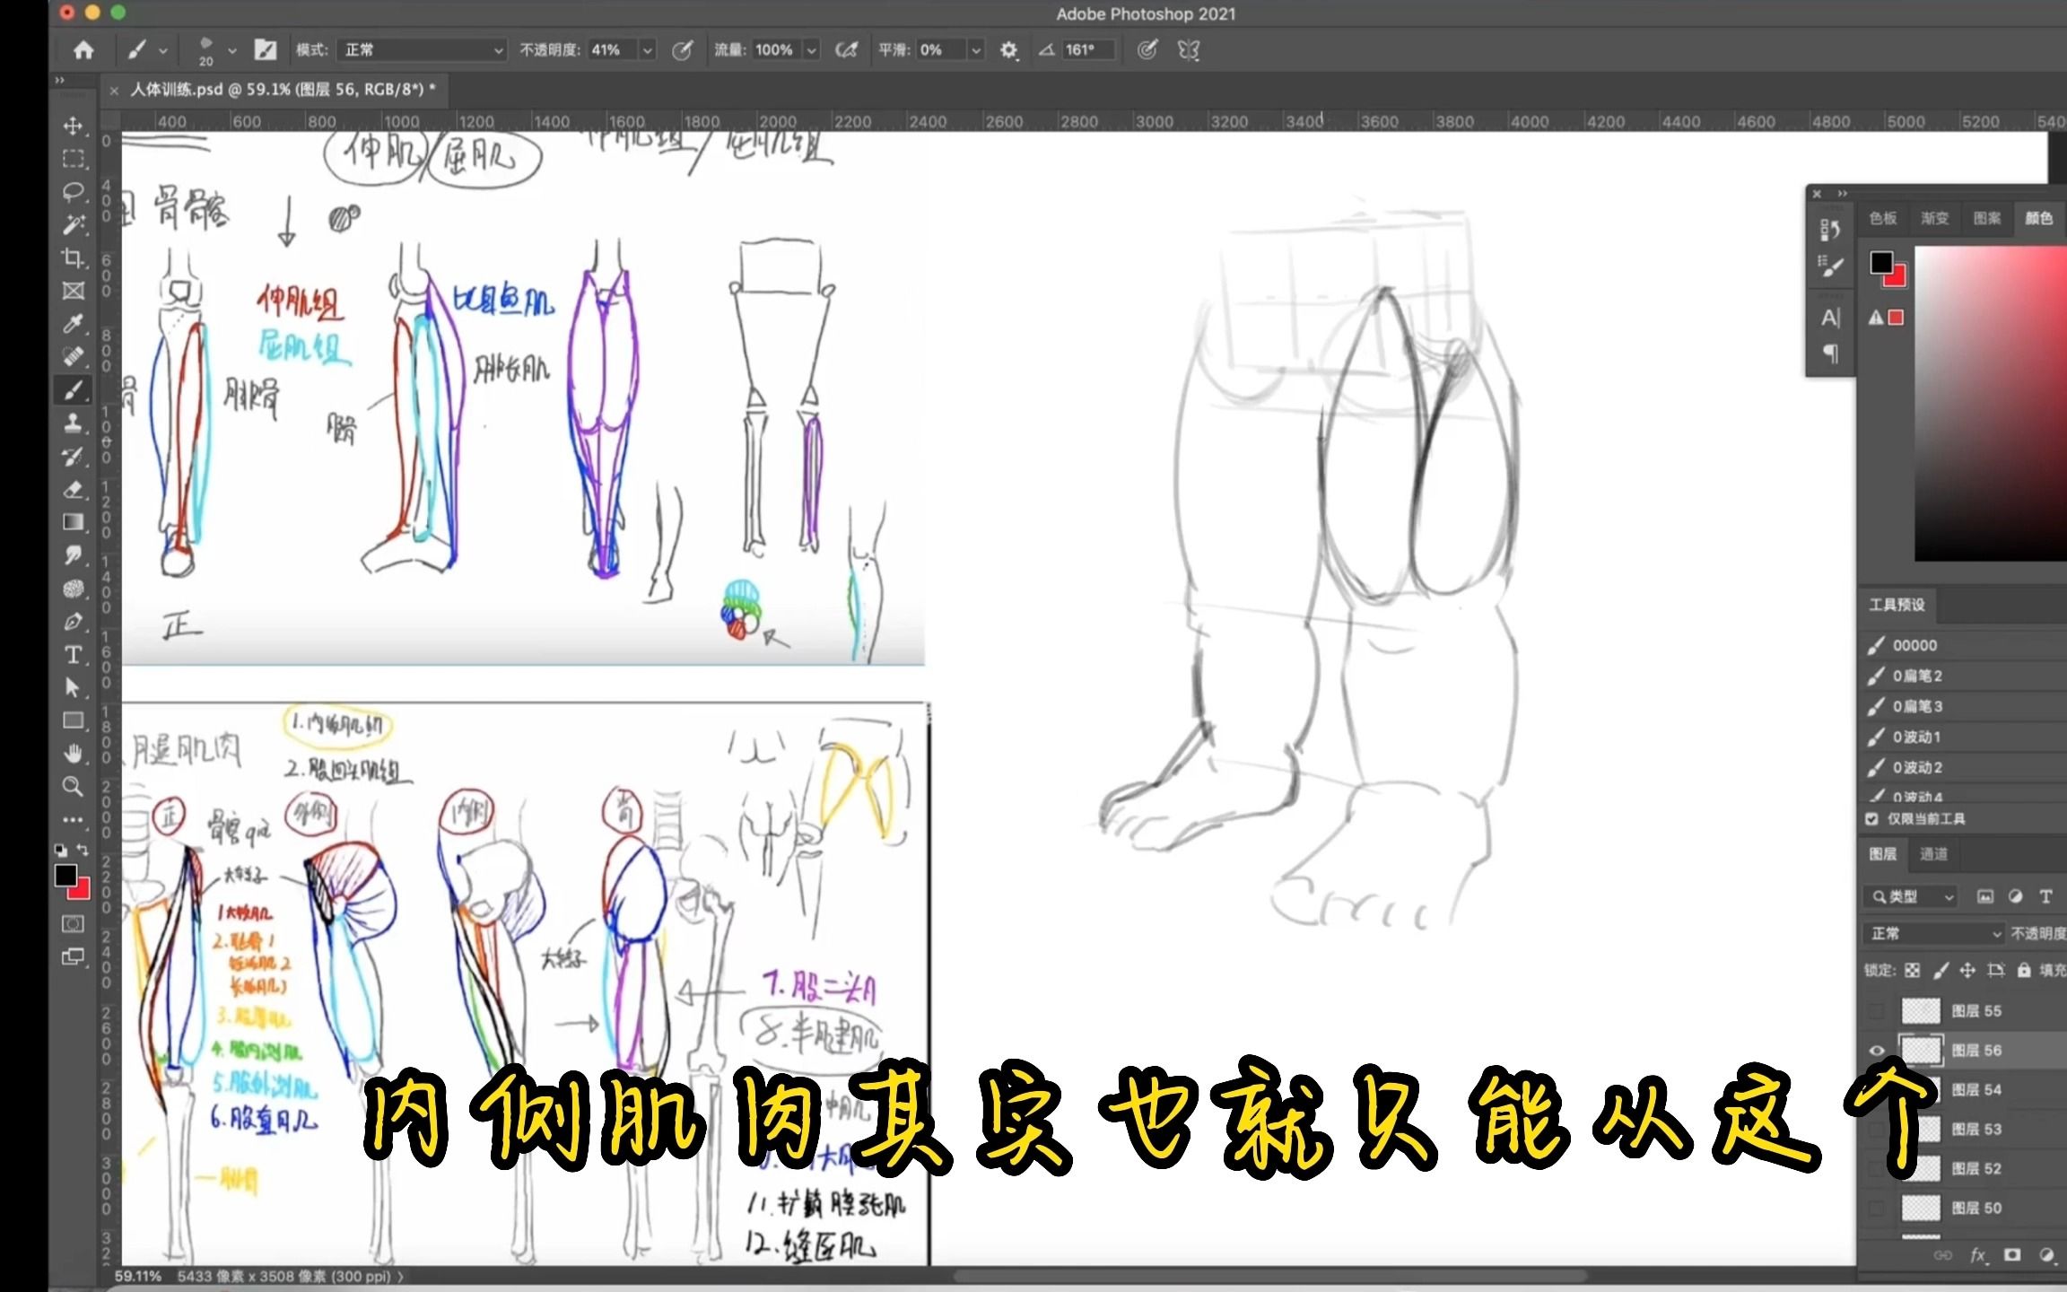This screenshot has height=1292, width=2067.
Task: Select the Rectangular Marquee tool
Action: [74, 159]
